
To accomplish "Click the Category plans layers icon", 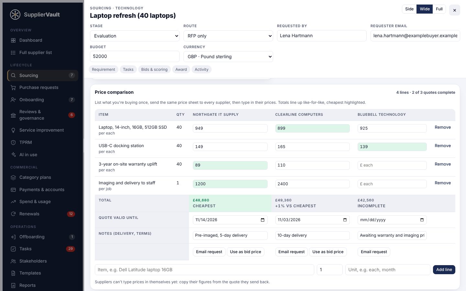I will coord(13,178).
